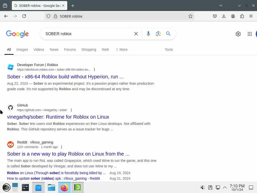This screenshot has width=257, height=193.
Task: Switch to the Videos tab
Action: point(39,50)
